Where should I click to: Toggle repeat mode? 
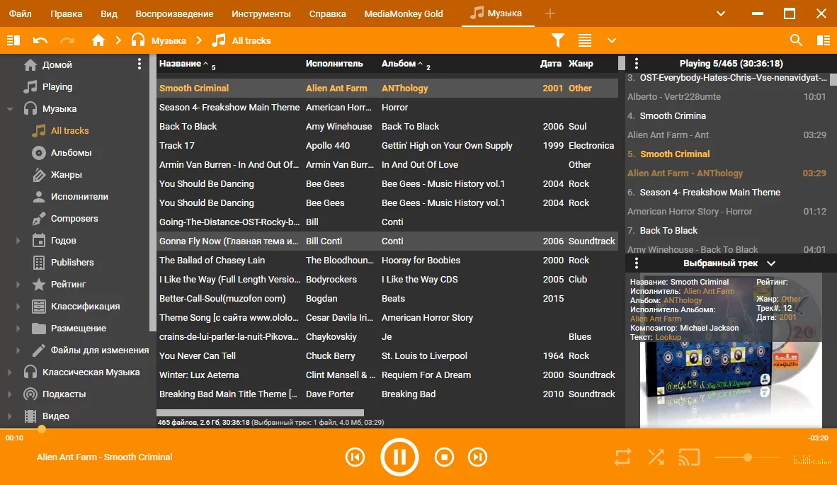[x=623, y=457]
